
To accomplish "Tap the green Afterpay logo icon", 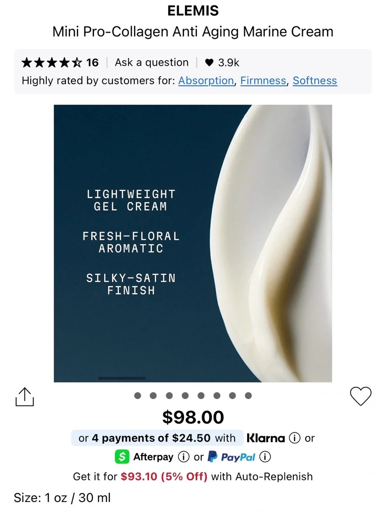I will click(x=122, y=457).
